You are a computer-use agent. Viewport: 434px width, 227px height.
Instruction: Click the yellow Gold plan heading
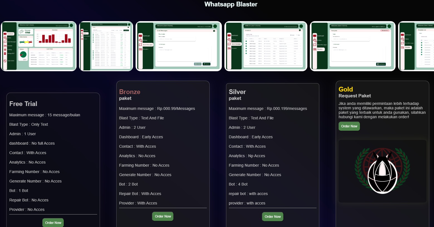(345, 89)
